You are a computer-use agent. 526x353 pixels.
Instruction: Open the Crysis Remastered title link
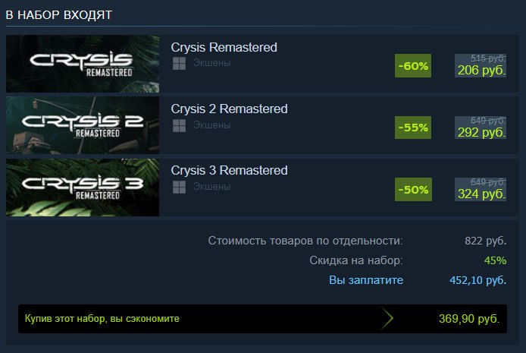(x=224, y=47)
